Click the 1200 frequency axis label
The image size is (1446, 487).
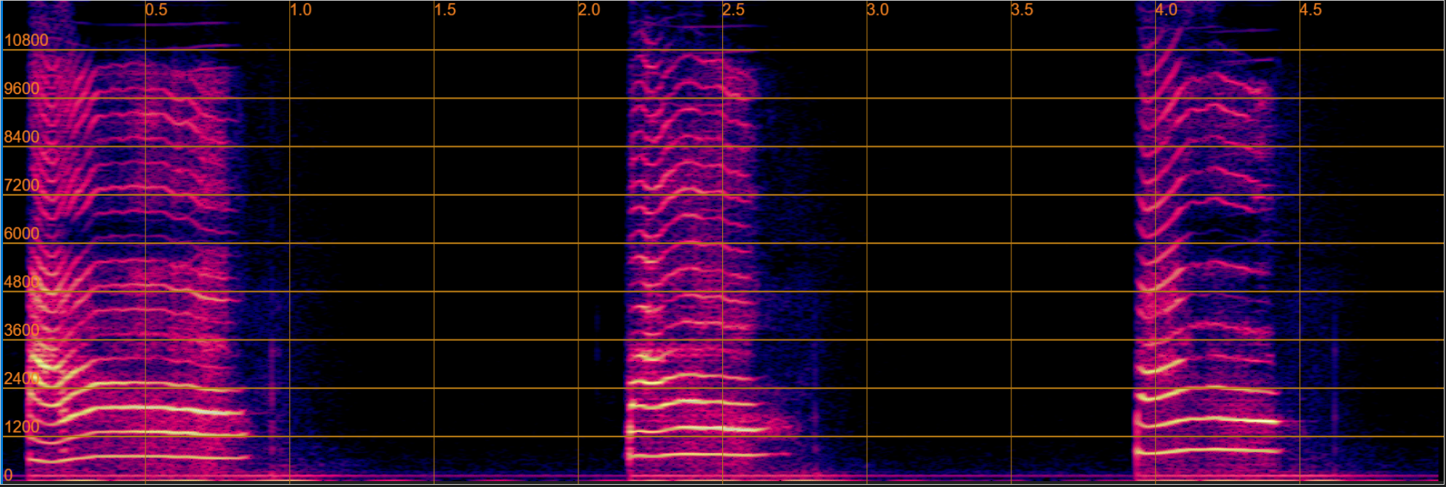22,427
